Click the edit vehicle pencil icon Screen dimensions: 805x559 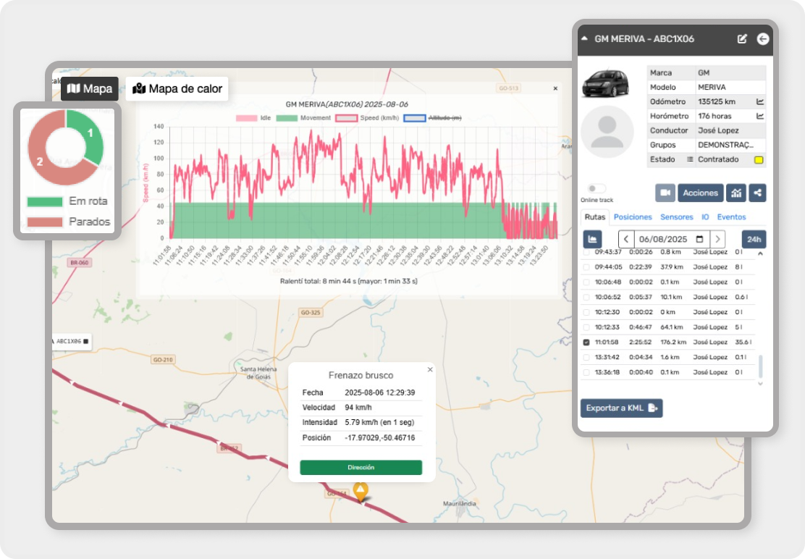(742, 39)
